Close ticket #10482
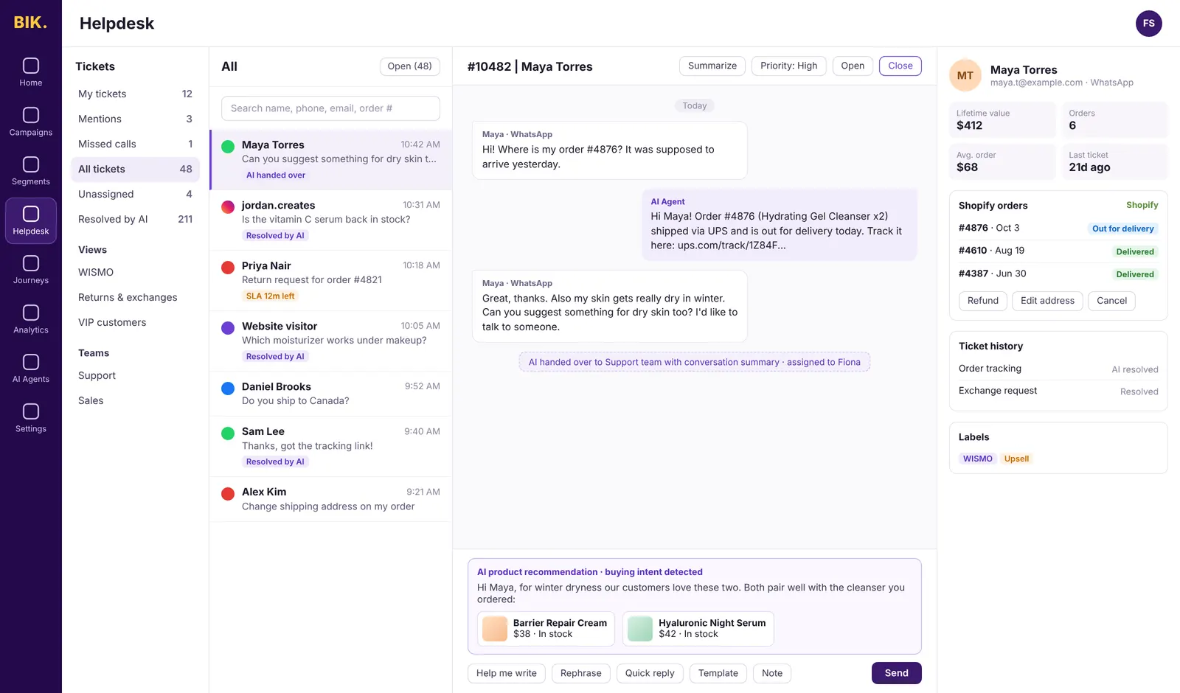 [x=900, y=66]
